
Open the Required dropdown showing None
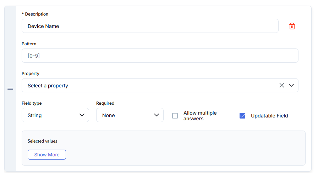[130, 115]
